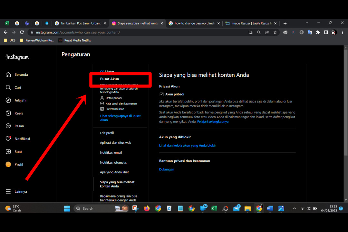Select Siapa yang bisa melihat konten Anda
Image resolution: width=348 pixels, height=232 pixels.
pos(117,184)
